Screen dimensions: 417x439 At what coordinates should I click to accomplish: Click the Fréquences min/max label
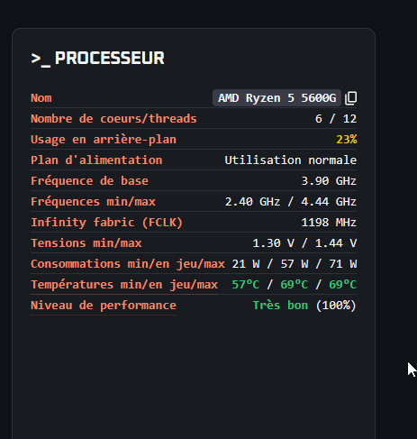click(x=94, y=202)
